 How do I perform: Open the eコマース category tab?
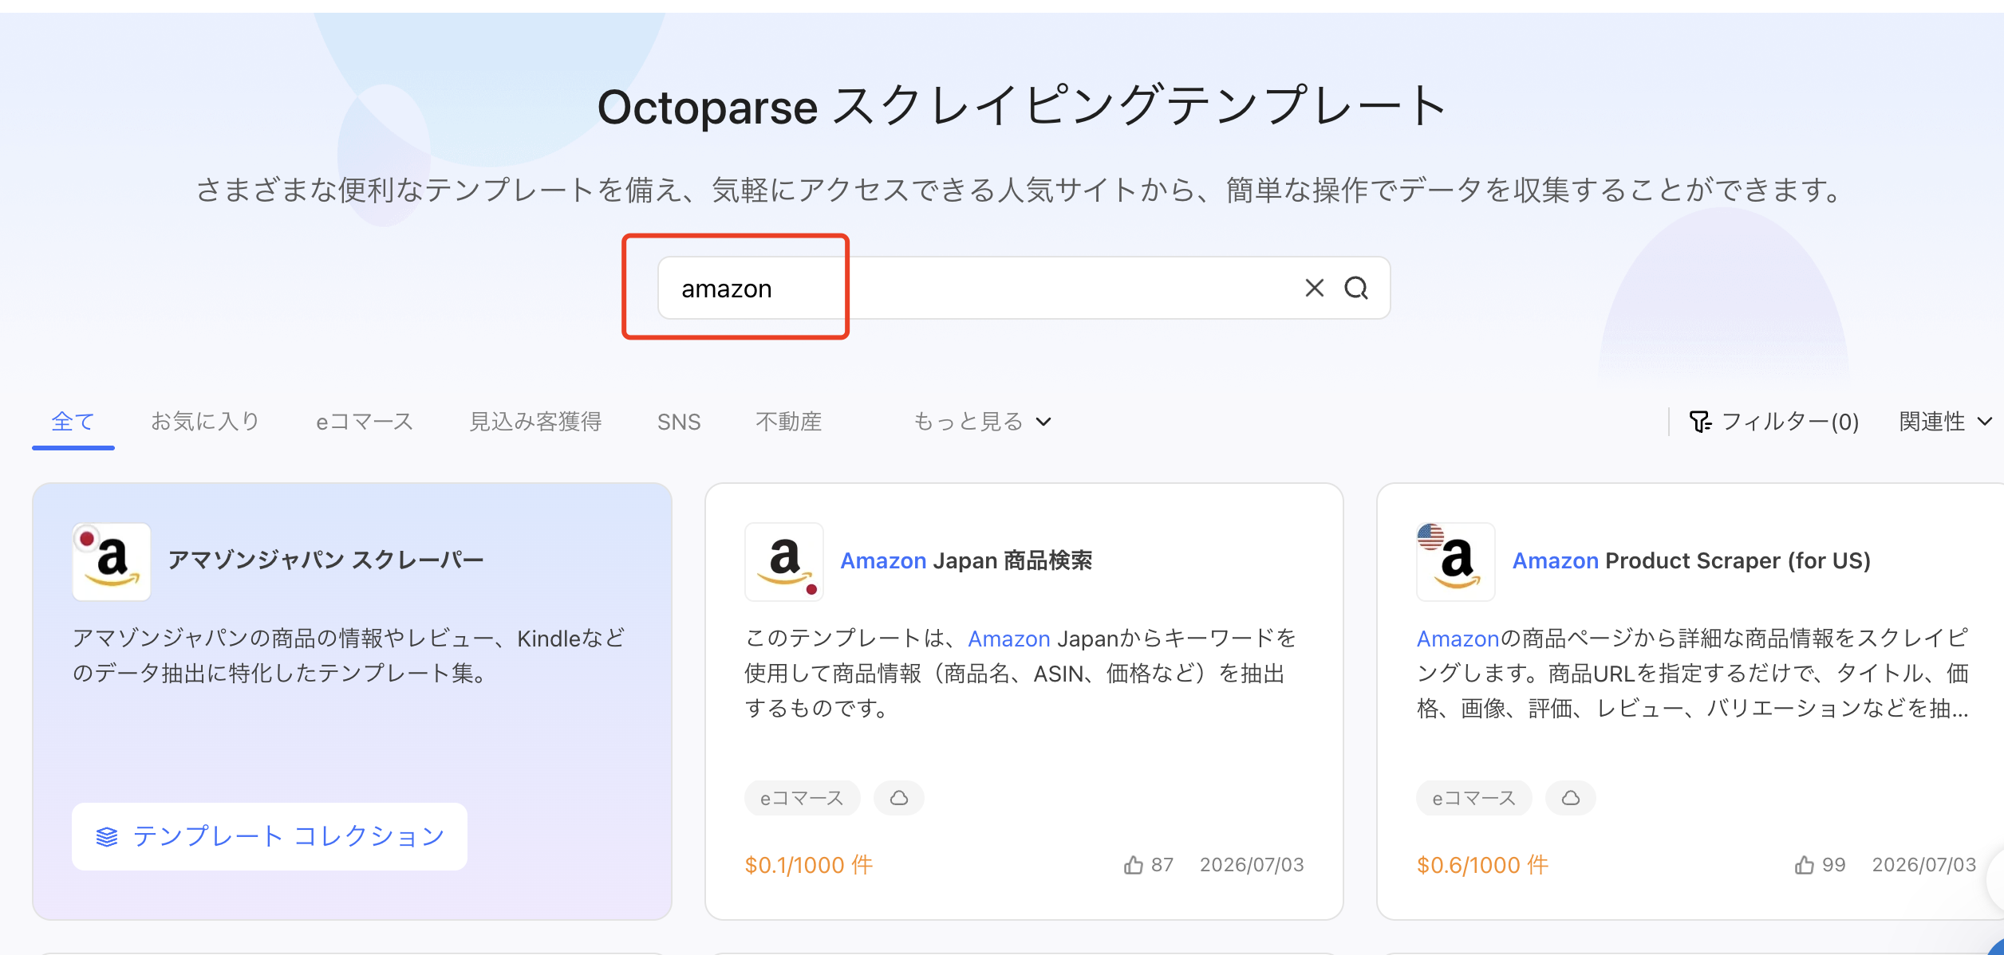coord(365,421)
